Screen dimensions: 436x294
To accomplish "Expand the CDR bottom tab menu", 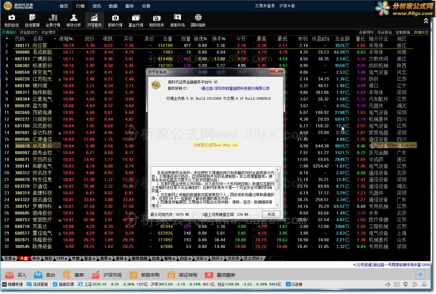I will [x=62, y=258].
